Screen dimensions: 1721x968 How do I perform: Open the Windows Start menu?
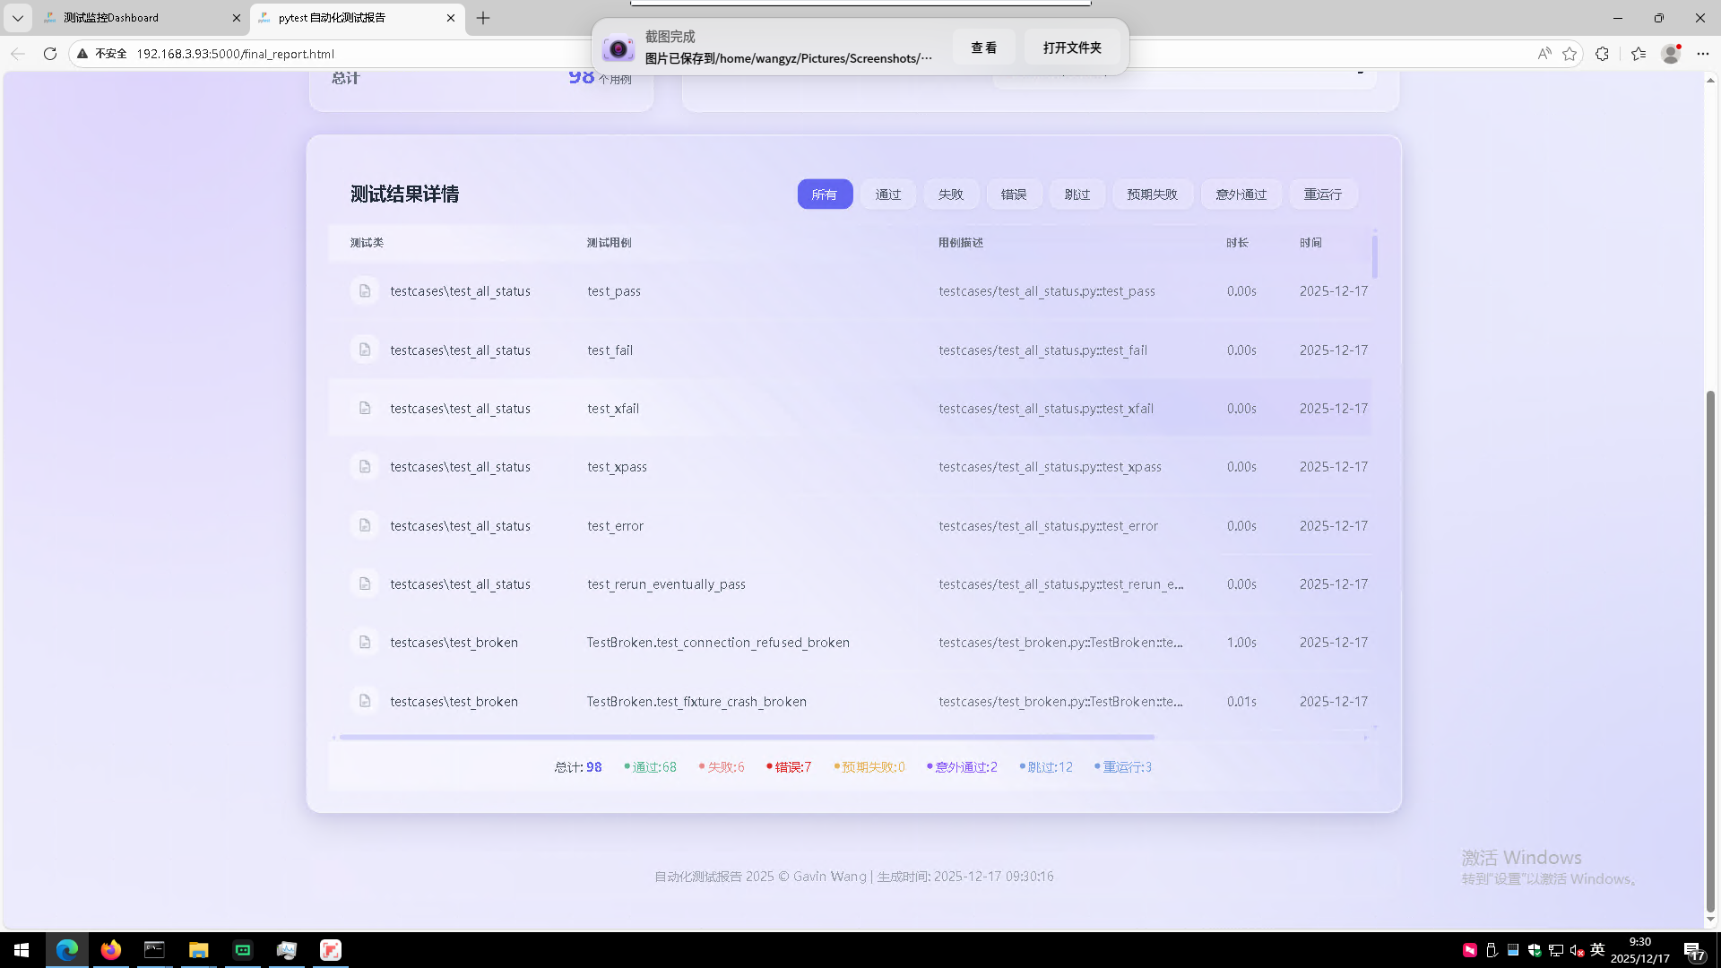point(22,950)
